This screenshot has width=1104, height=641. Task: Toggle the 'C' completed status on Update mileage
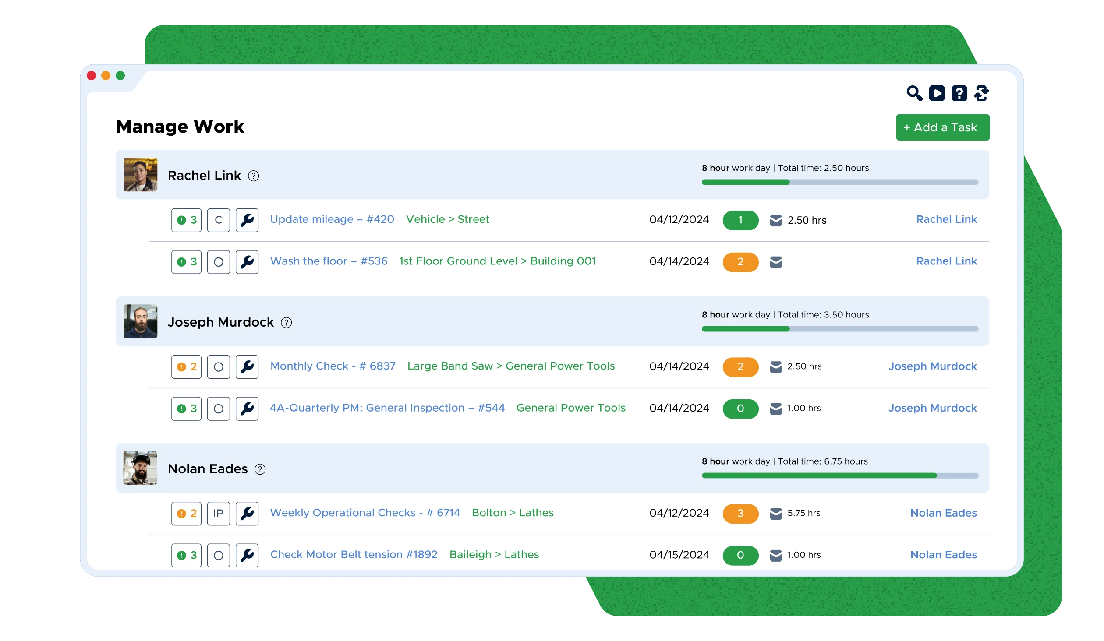(218, 220)
